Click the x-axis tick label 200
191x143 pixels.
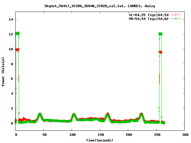coord(129,135)
